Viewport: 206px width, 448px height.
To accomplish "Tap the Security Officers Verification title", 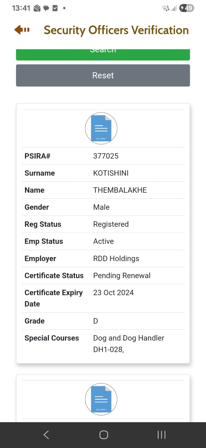I will (116, 30).
